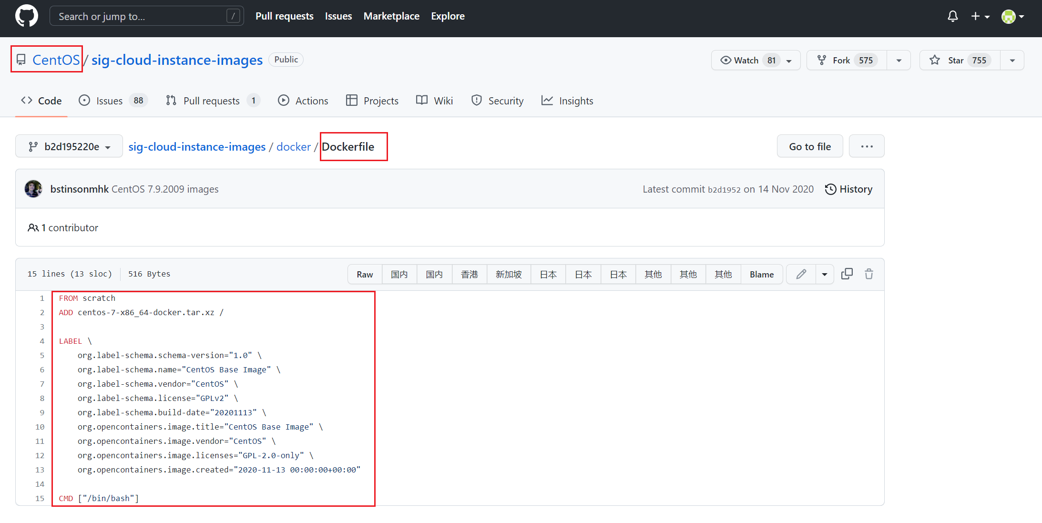Open the plus create-new dropdown
This screenshot has width=1042, height=523.
(x=980, y=16)
